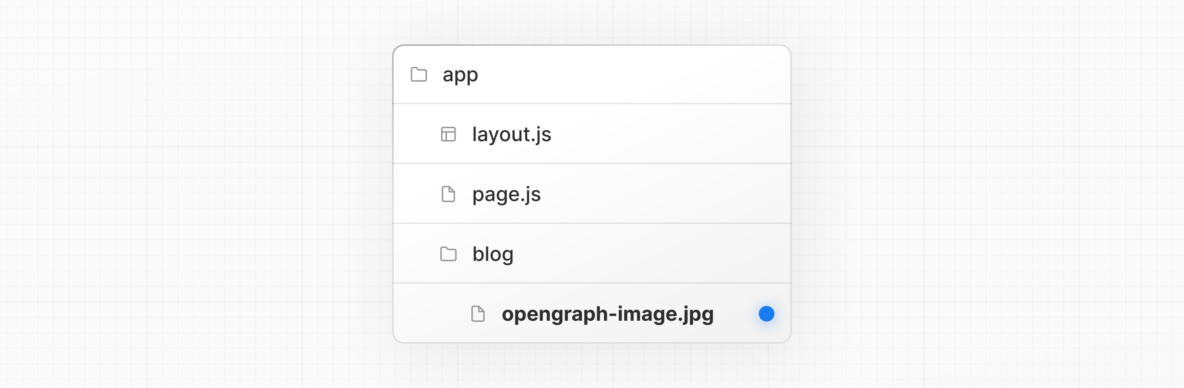Toggle the blue indicator next to opengraph-image.jpg
The image size is (1184, 388).
766,314
